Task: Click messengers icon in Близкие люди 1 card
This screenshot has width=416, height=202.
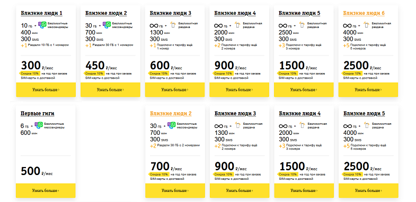Action: (x=42, y=25)
